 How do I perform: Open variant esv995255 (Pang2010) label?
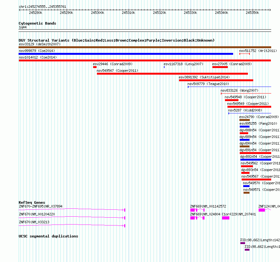(258, 123)
